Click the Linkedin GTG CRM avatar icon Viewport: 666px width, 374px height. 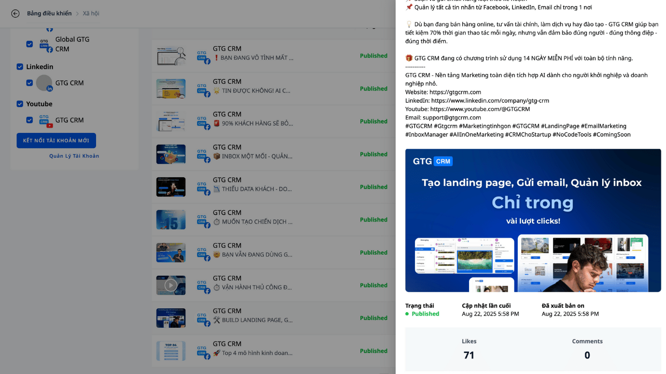point(44,83)
